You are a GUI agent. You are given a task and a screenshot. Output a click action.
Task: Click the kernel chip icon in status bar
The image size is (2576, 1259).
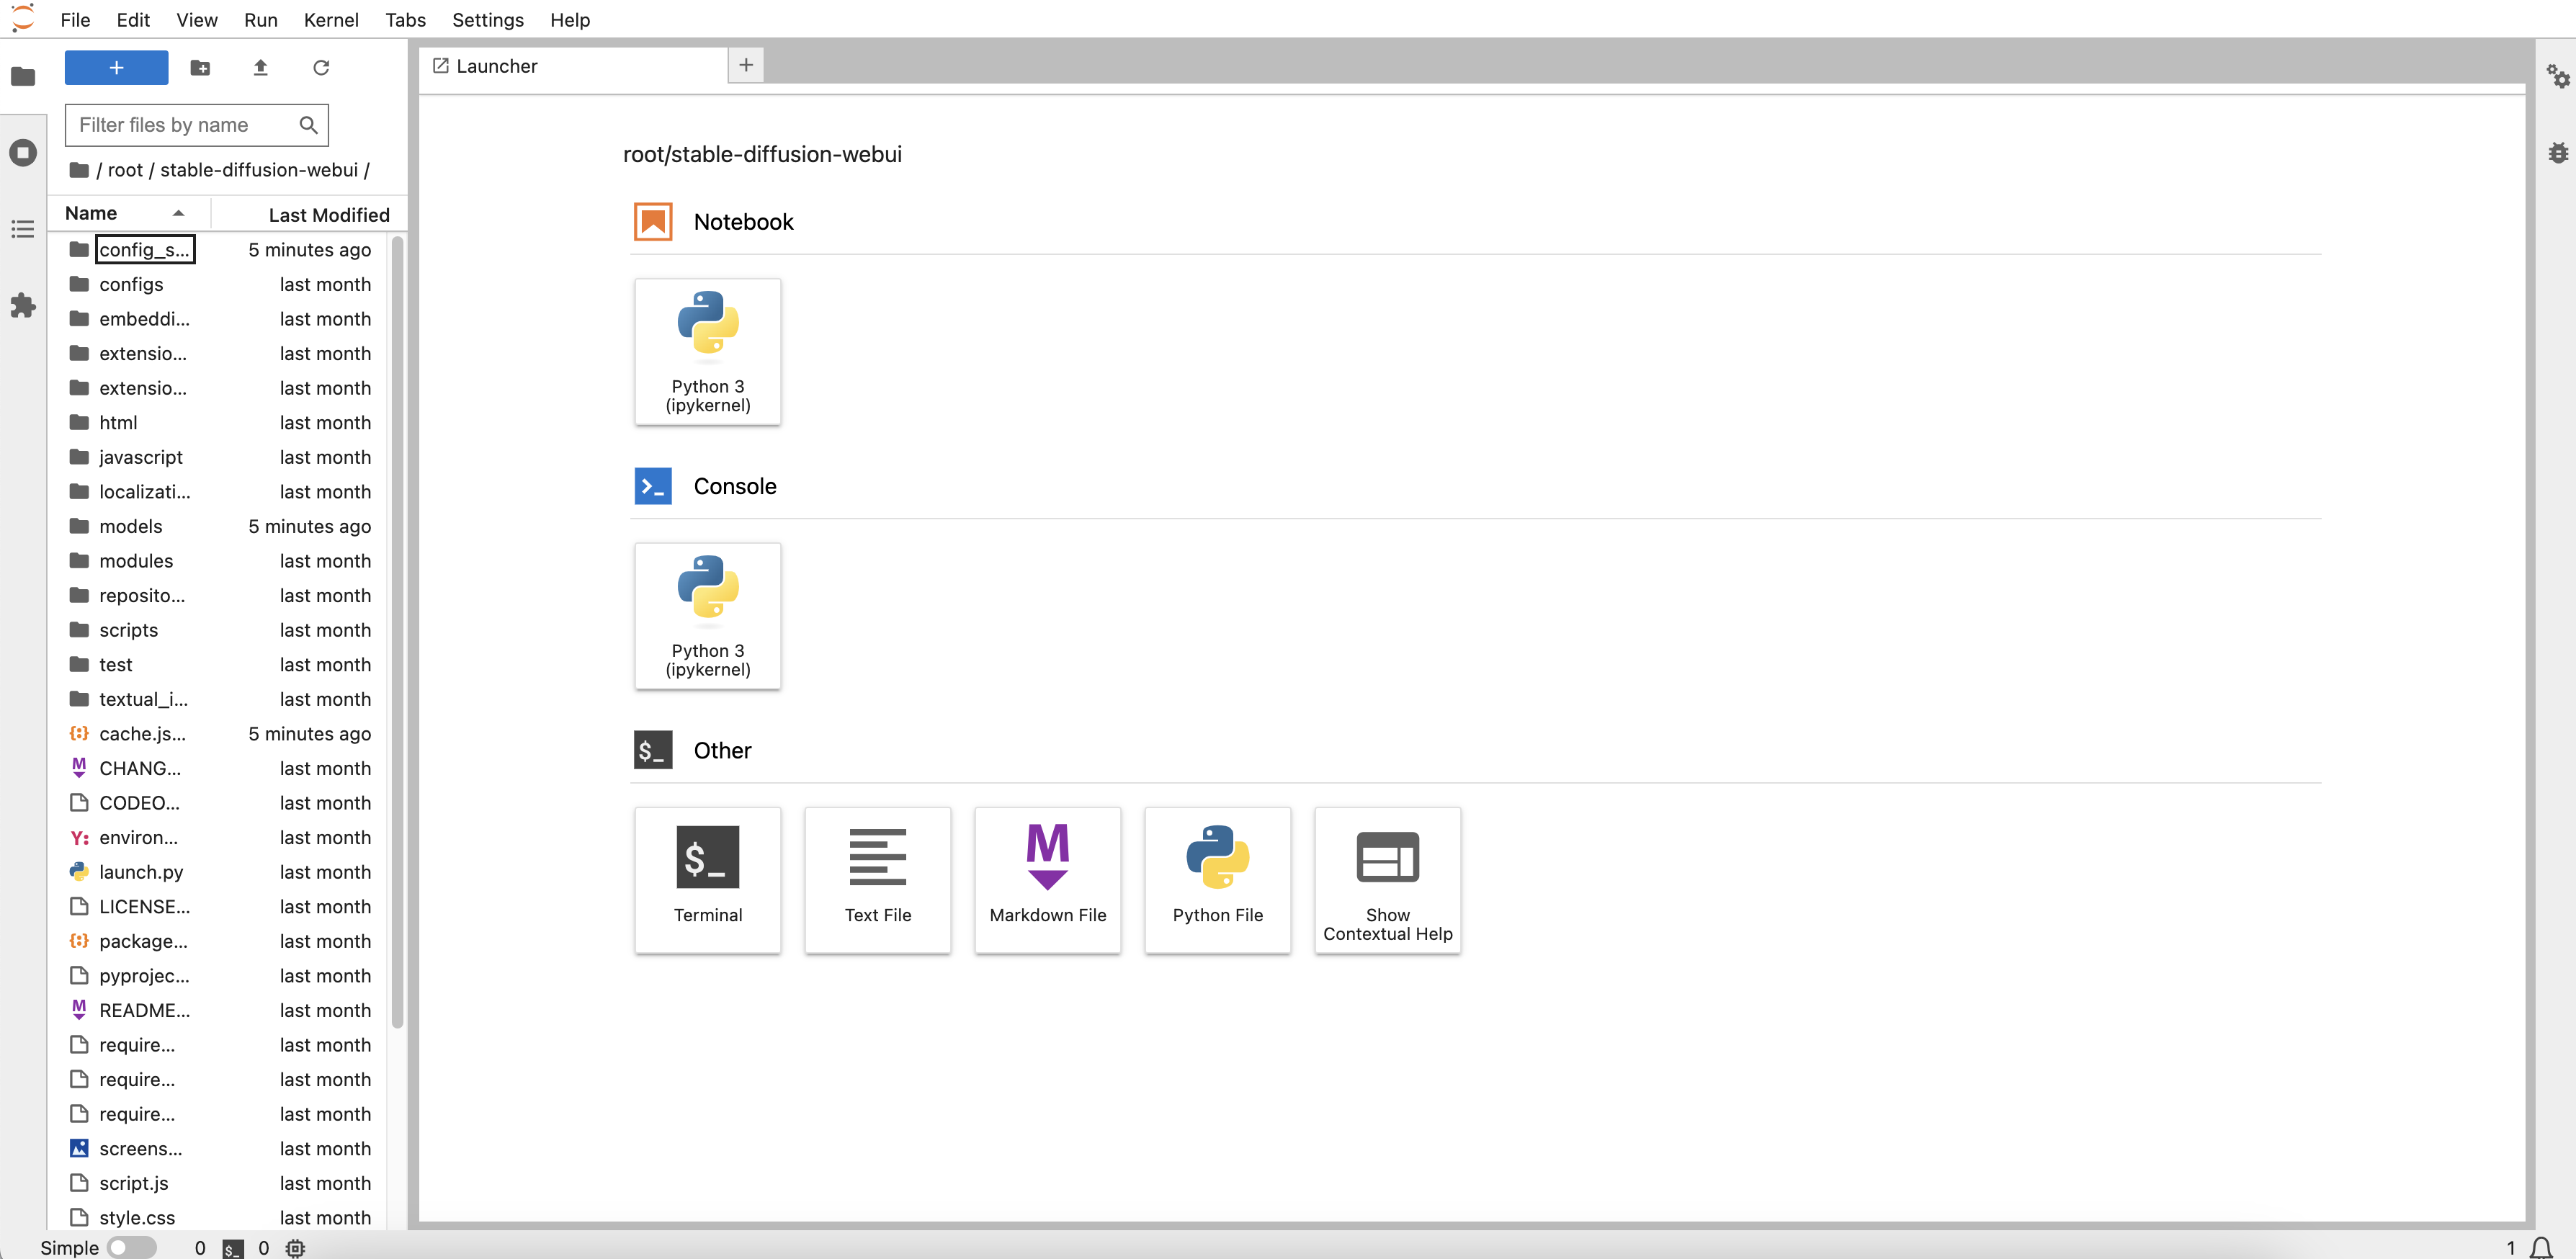295,1248
